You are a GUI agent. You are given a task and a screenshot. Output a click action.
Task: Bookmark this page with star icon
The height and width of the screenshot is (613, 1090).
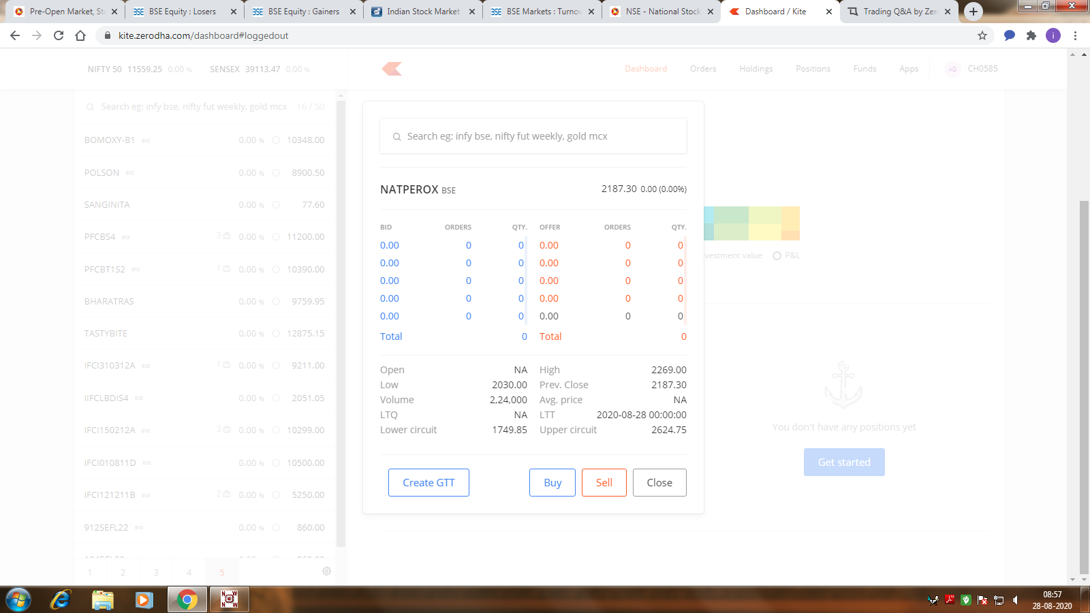982,35
